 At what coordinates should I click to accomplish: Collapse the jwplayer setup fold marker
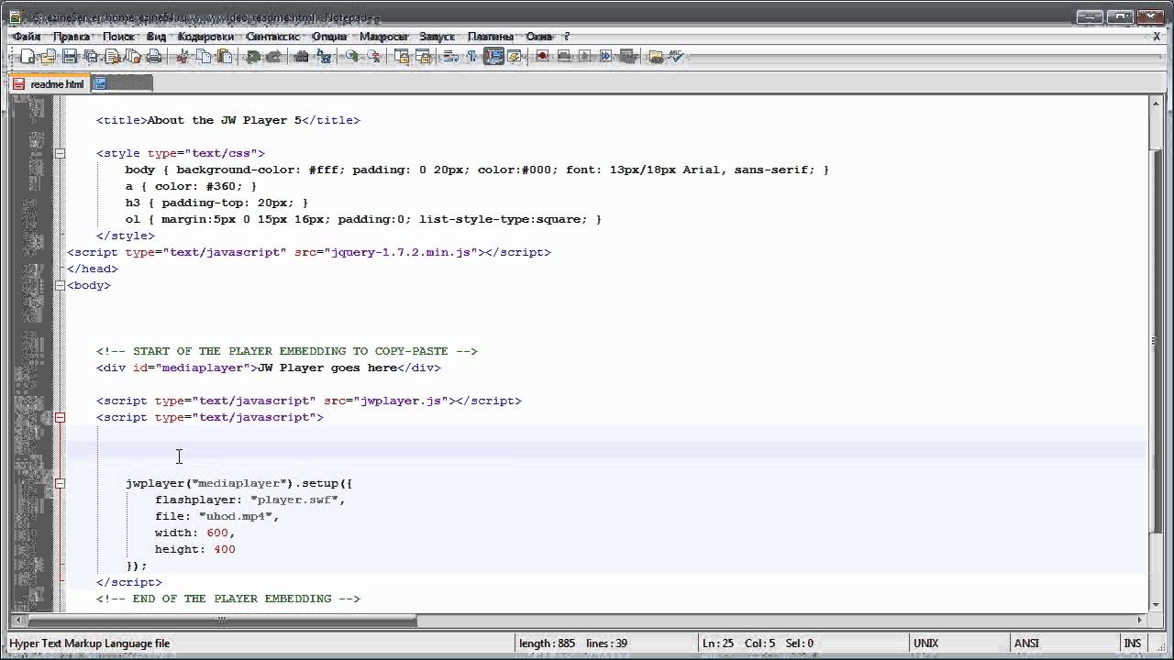(x=60, y=483)
